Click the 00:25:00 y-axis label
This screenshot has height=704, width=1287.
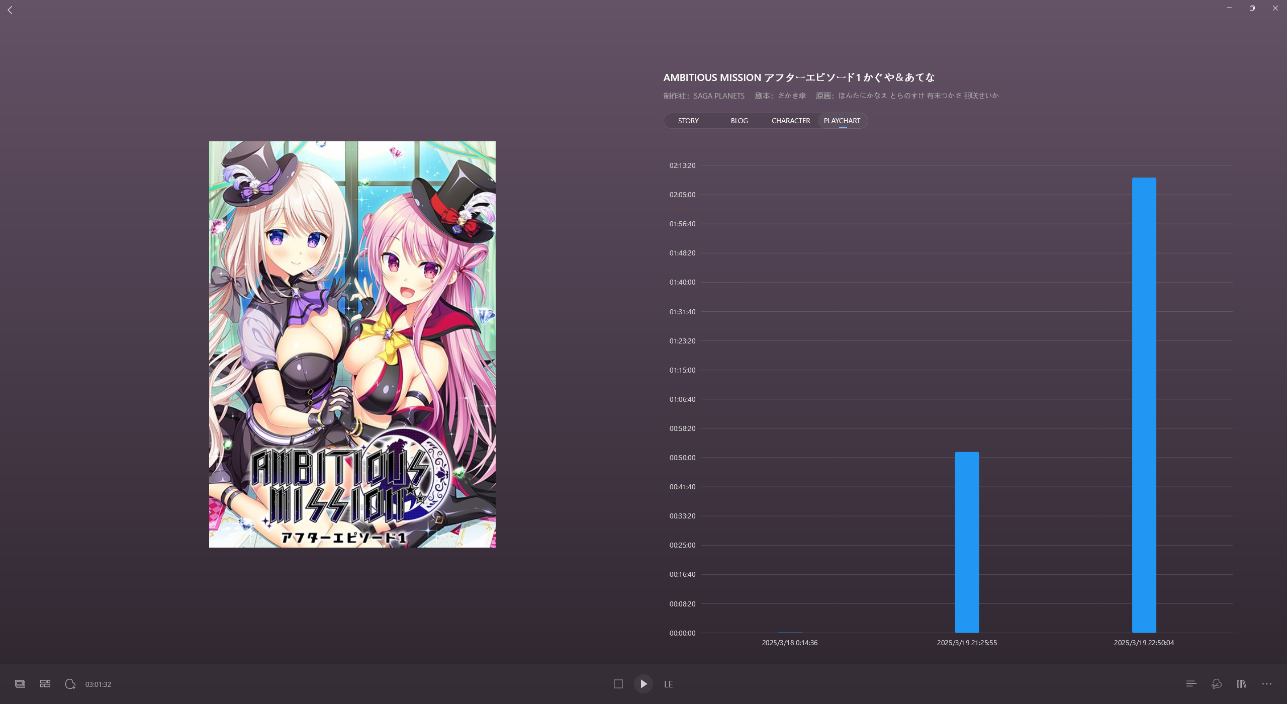coord(682,545)
